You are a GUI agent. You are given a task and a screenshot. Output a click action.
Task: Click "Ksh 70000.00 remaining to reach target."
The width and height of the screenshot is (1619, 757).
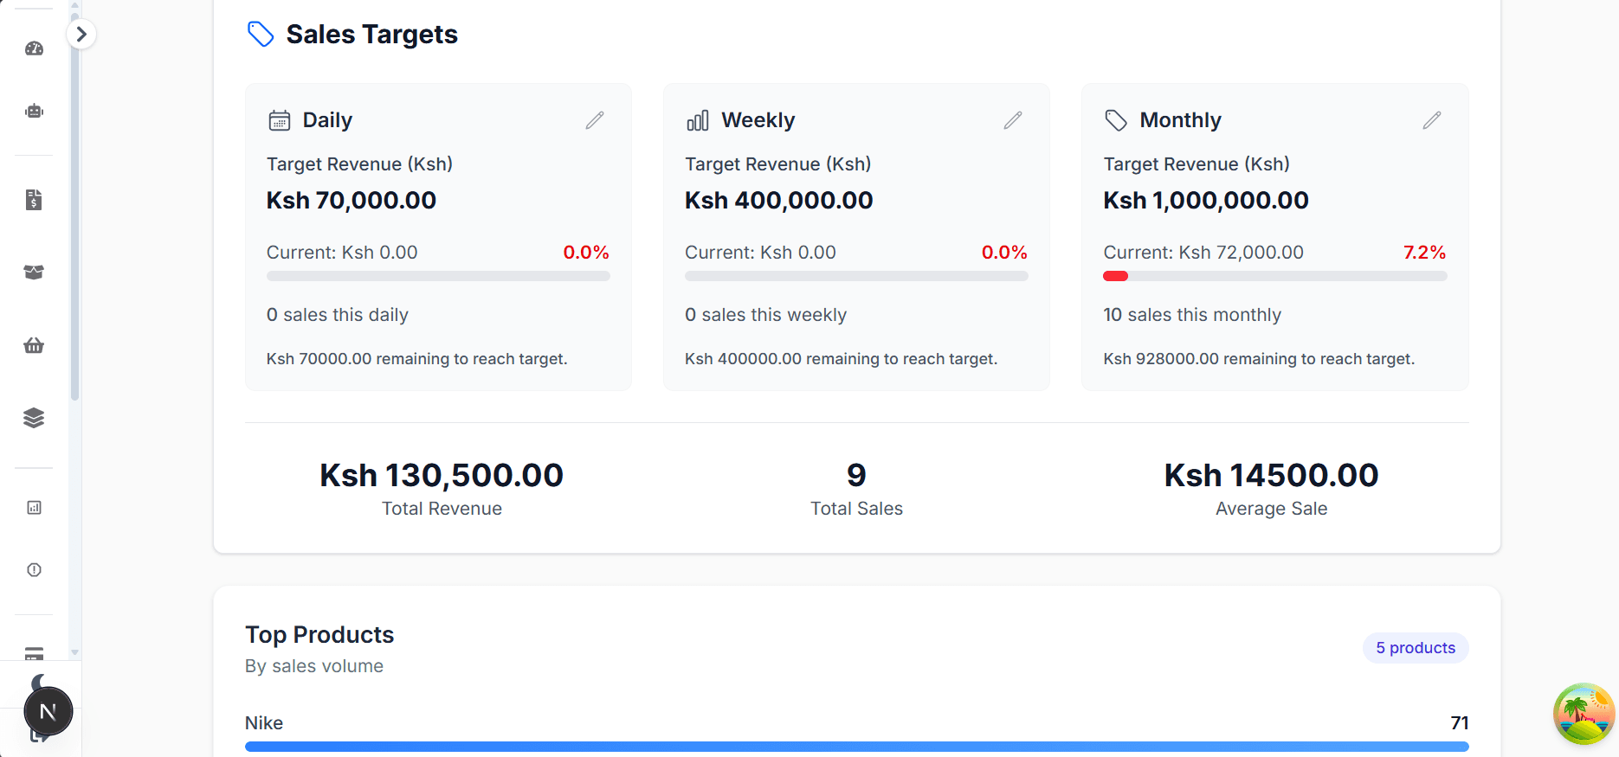tap(417, 359)
